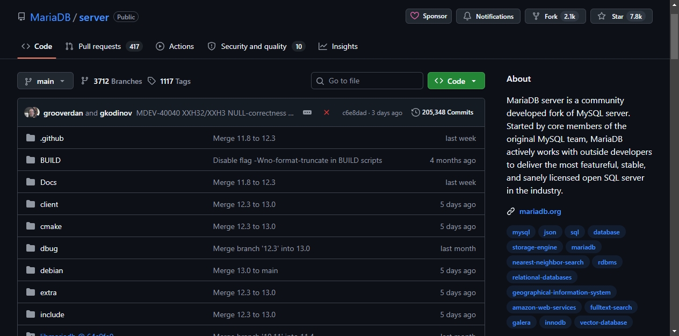The width and height of the screenshot is (679, 336).
Task: Click the link icon beside mariadb.org
Action: 511,211
